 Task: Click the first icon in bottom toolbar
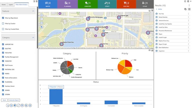pos(7,105)
